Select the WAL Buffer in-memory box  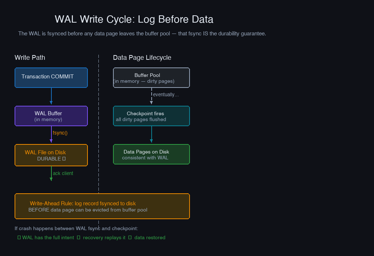coord(51,116)
